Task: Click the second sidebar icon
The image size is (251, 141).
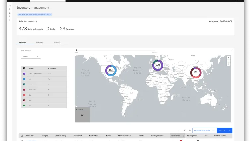Action: click(x=10, y=9)
